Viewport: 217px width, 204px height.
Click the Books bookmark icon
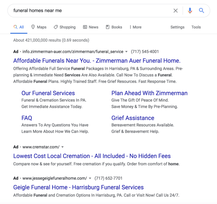coord(107,27)
